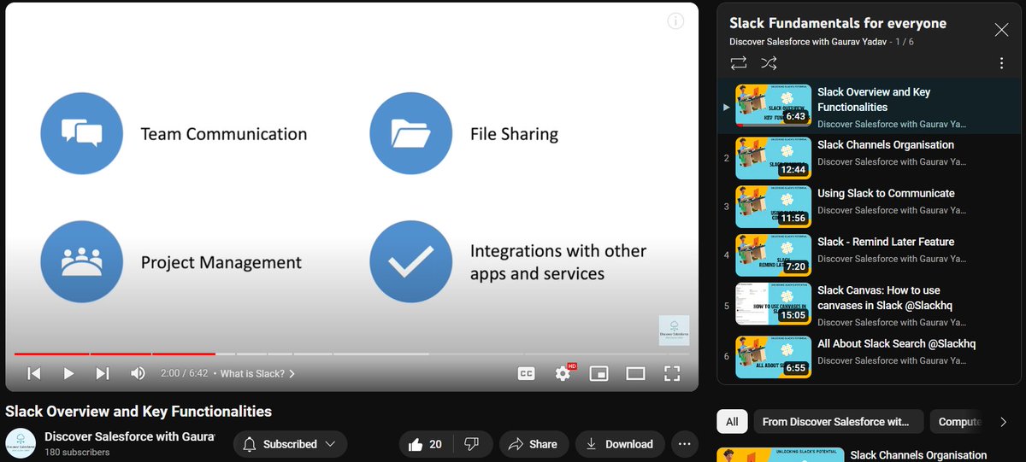The width and height of the screenshot is (1026, 462).
Task: Download the video
Action: pos(620,444)
